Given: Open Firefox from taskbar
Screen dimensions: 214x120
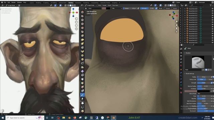Looking at the screenshot, I should pos(75,118).
